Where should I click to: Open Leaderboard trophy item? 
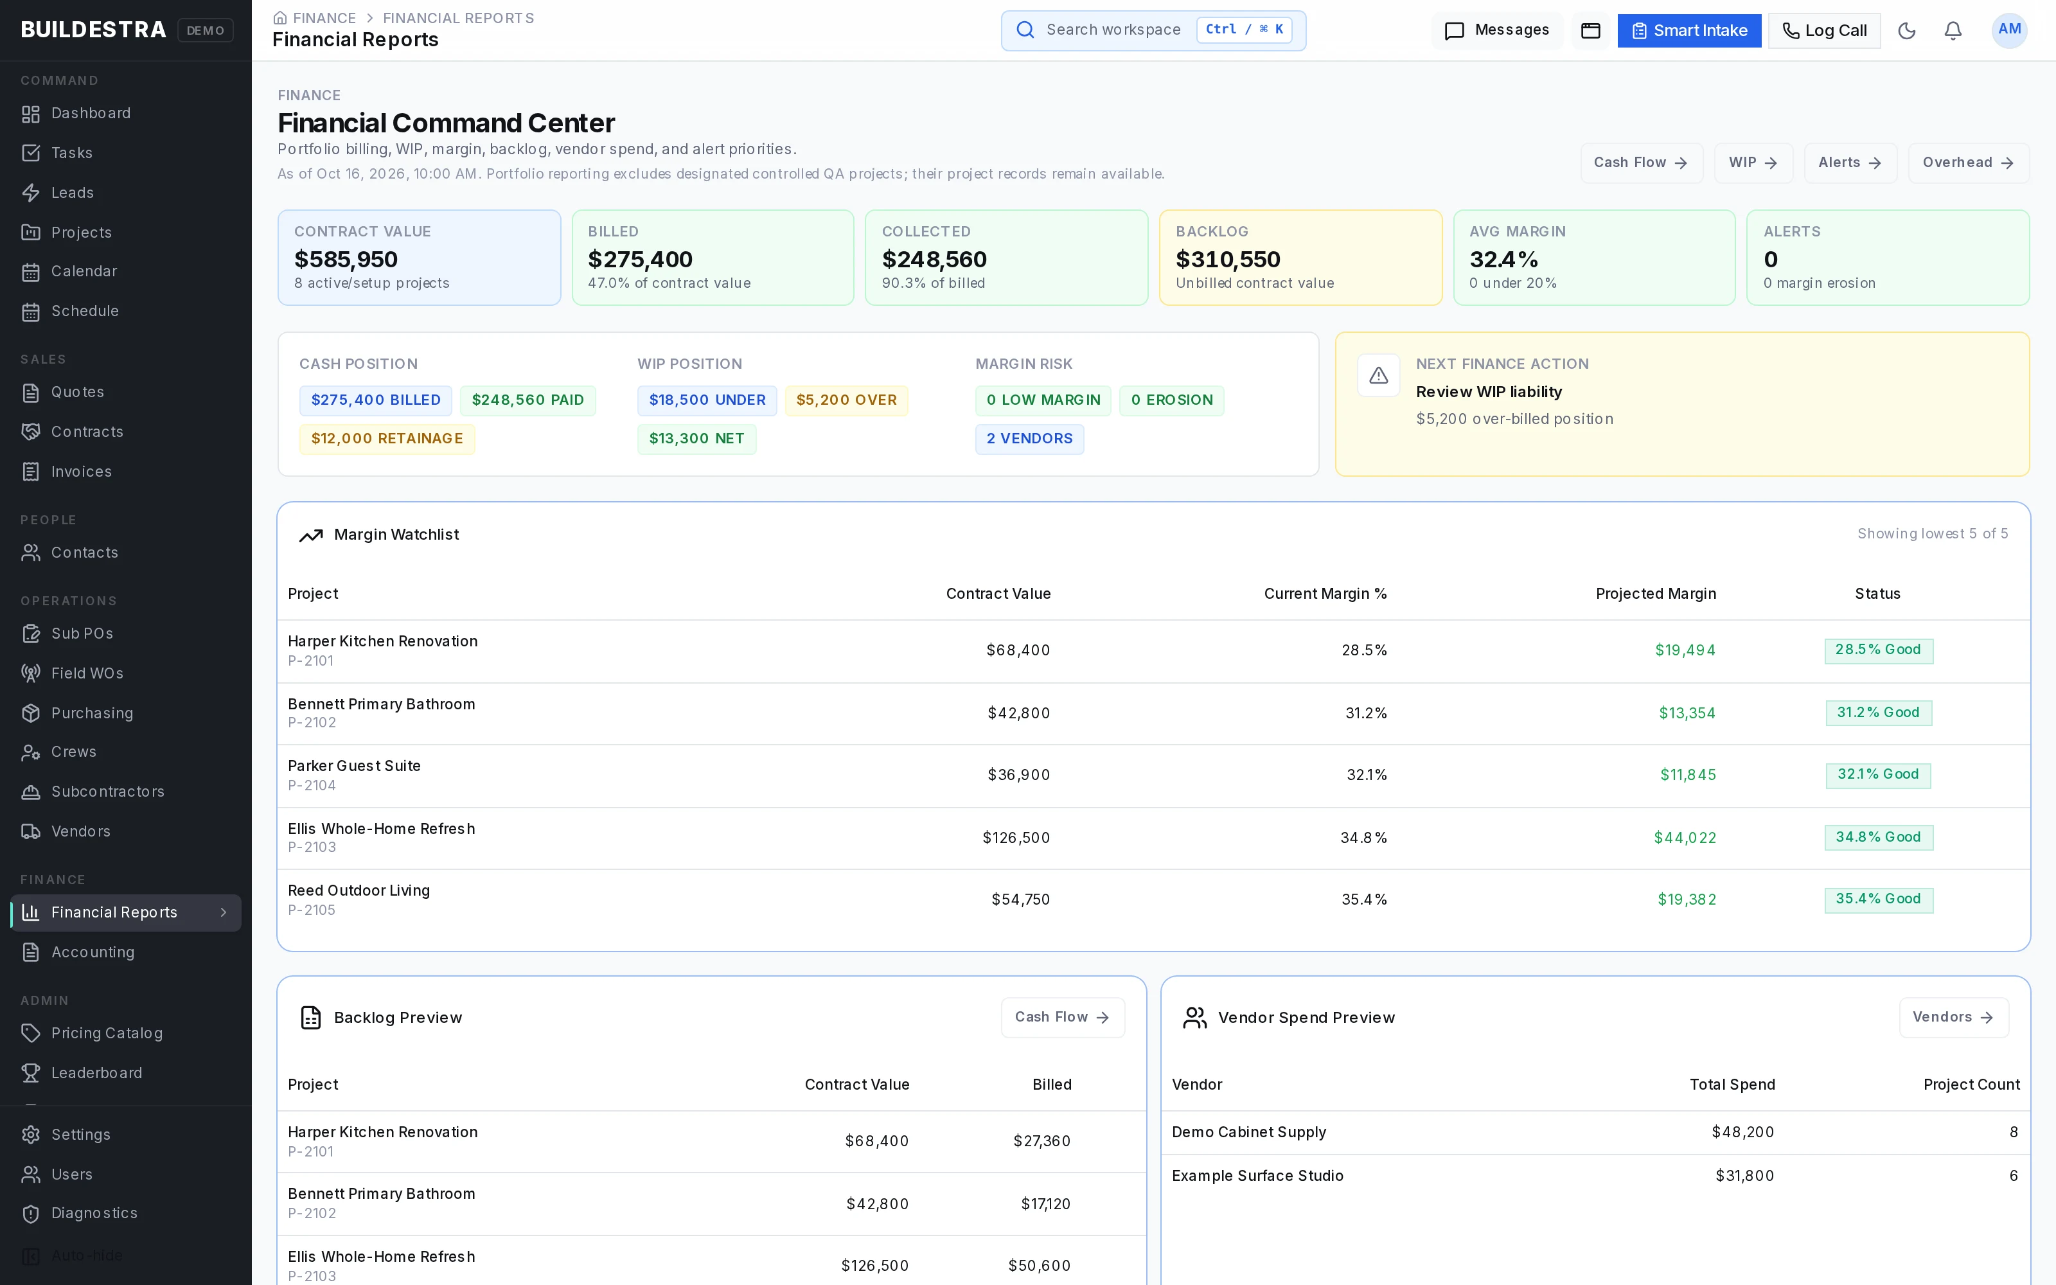pos(126,1072)
